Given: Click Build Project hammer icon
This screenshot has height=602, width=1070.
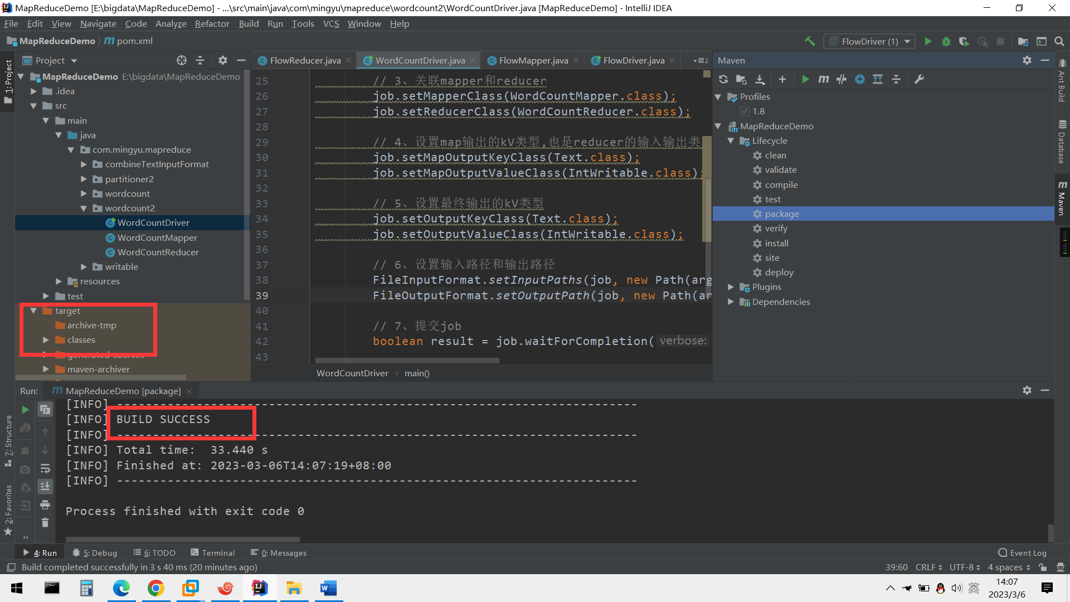Looking at the screenshot, I should pyautogui.click(x=810, y=41).
